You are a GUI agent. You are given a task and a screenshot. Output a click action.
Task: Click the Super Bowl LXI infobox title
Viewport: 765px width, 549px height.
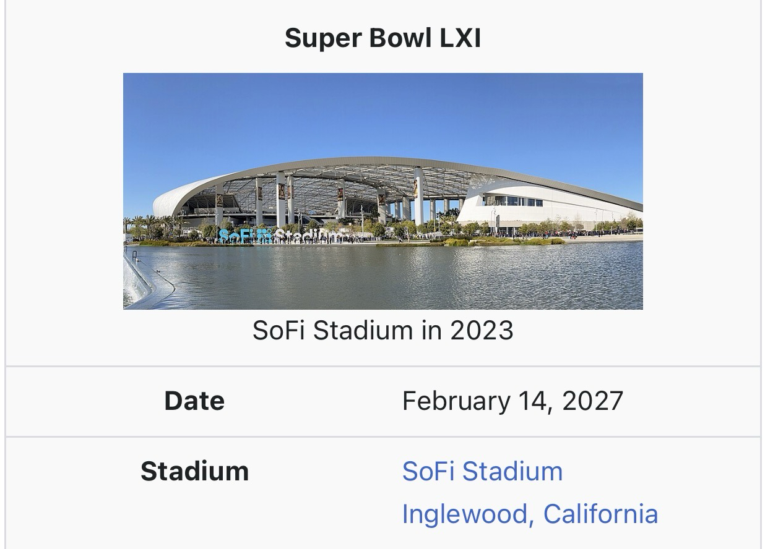click(382, 38)
